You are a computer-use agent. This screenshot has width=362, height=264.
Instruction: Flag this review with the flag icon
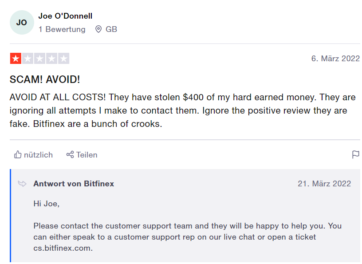point(355,155)
